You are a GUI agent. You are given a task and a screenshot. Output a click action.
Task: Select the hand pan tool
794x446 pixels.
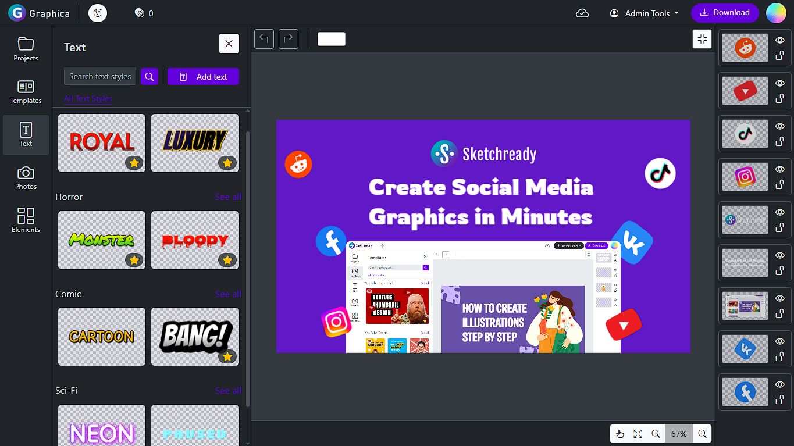point(620,434)
